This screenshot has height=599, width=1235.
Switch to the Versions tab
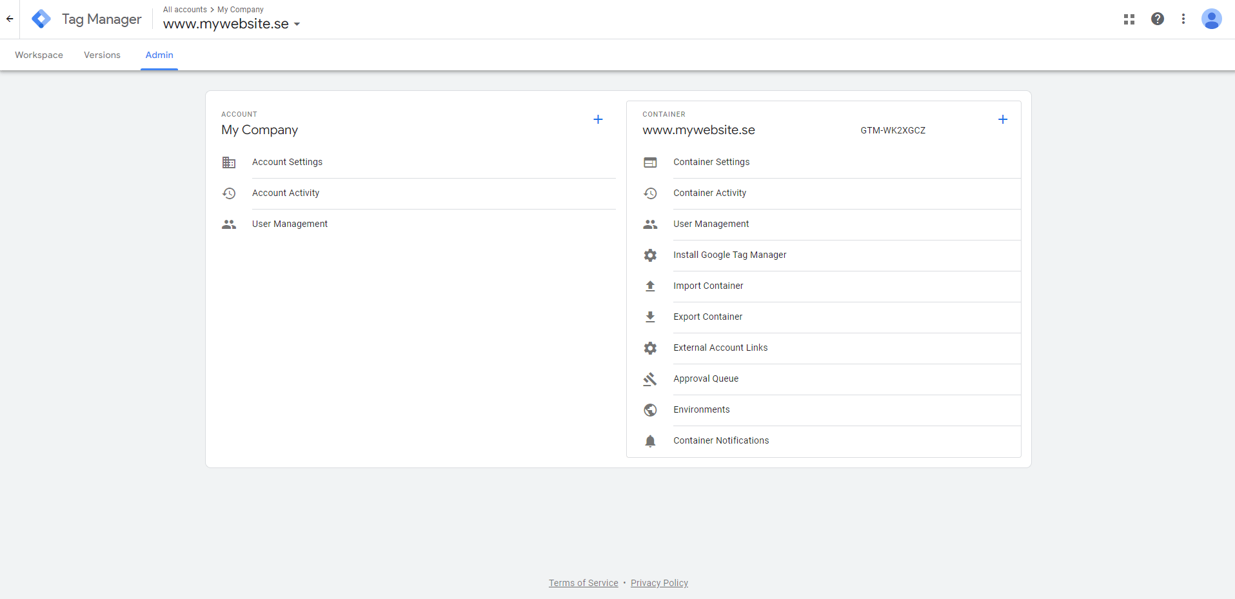click(102, 55)
